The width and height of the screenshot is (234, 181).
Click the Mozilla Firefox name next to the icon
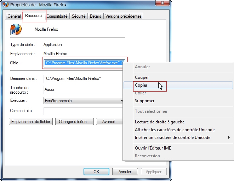click(46, 29)
